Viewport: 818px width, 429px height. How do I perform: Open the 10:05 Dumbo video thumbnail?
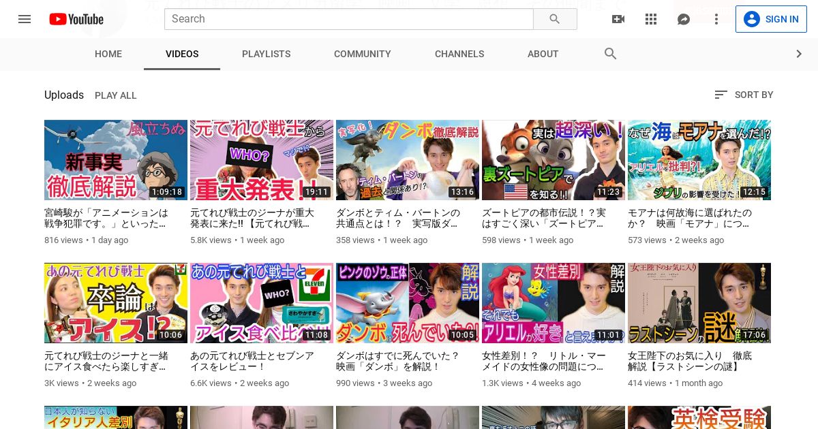click(408, 303)
